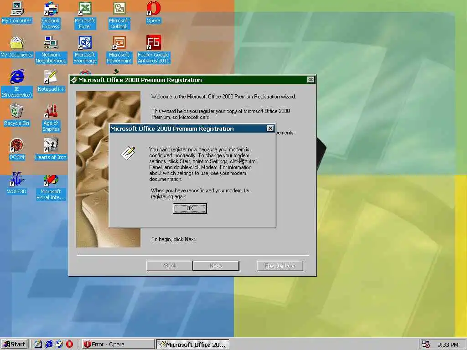Launch Outlook Express from desktop
467x350 pixels.
point(51,15)
